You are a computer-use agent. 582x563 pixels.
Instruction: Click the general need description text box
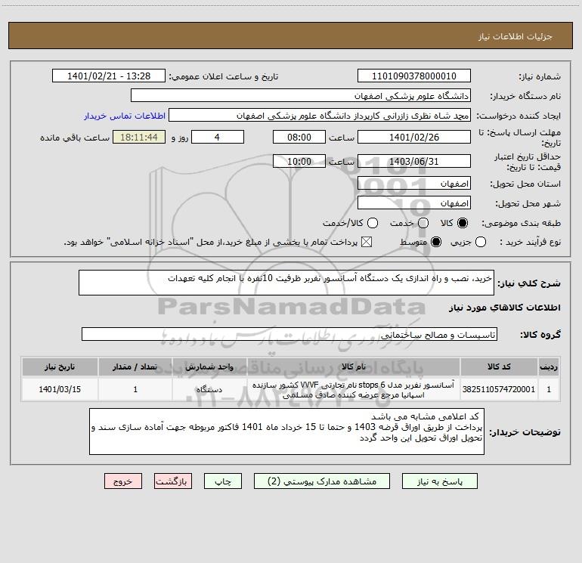(x=286, y=283)
